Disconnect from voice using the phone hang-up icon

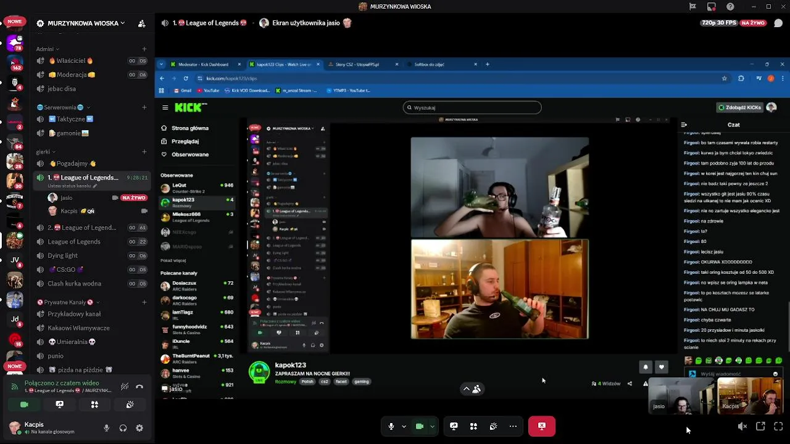(139, 387)
